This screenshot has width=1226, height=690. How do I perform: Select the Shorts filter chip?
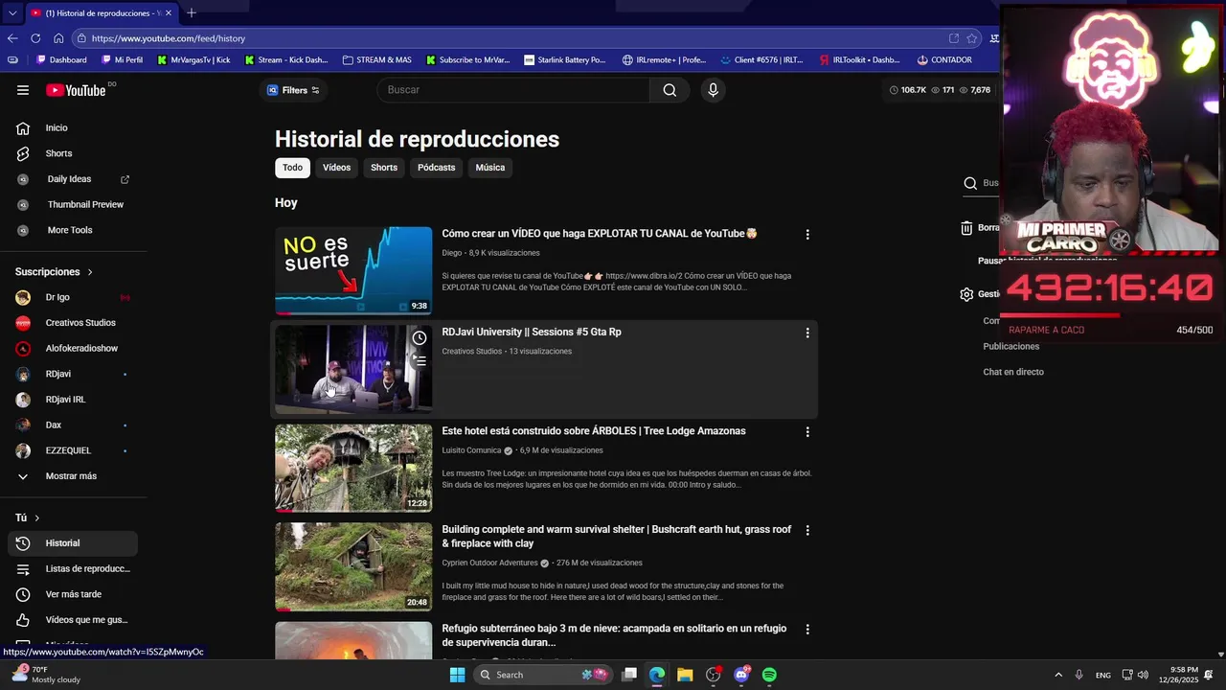tap(384, 168)
